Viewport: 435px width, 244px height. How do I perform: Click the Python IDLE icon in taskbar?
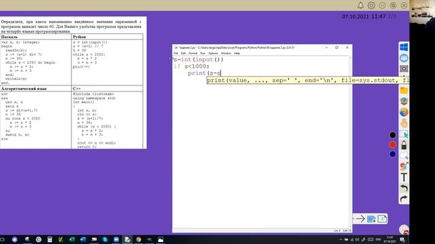coord(127,239)
